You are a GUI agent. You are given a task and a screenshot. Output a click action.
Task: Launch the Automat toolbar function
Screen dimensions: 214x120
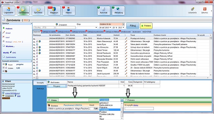[104, 11]
